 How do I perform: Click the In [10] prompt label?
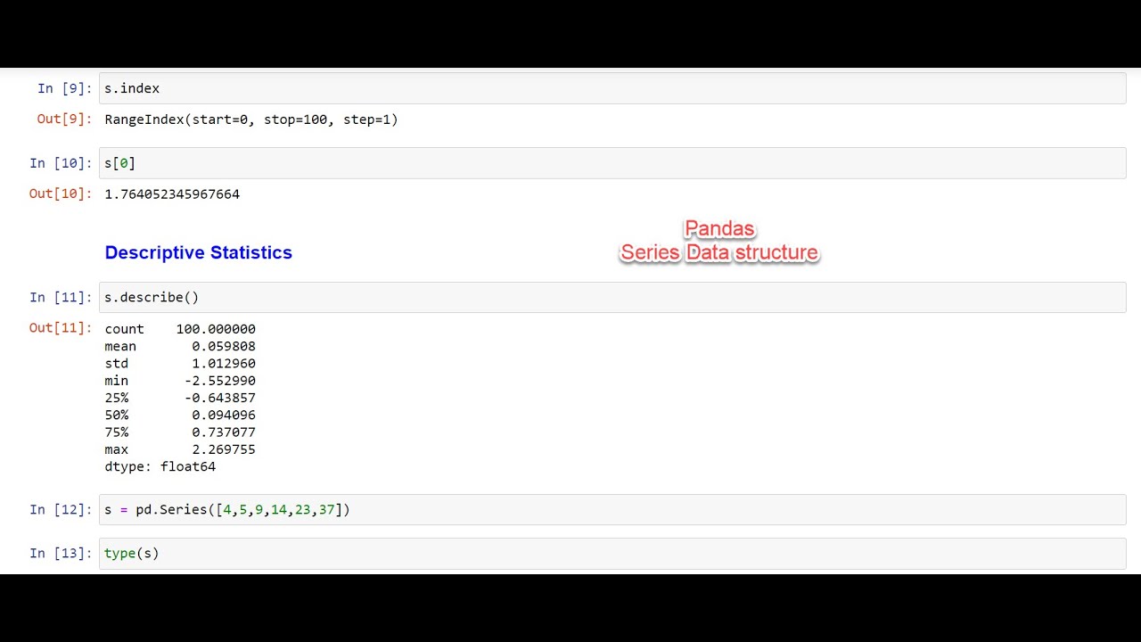[61, 163]
